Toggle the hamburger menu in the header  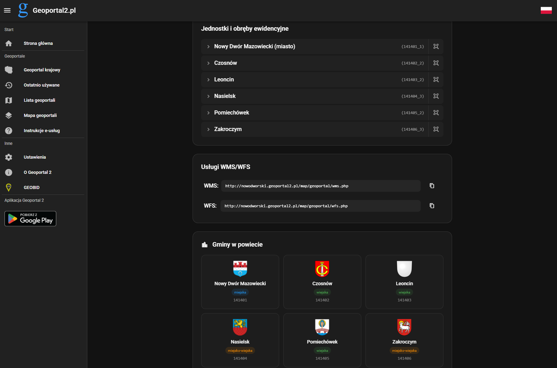point(7,10)
